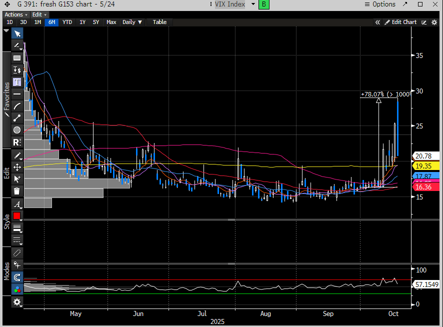Expand the Daily periodicity dropdown
This screenshot has width=443, height=327.
click(132, 22)
